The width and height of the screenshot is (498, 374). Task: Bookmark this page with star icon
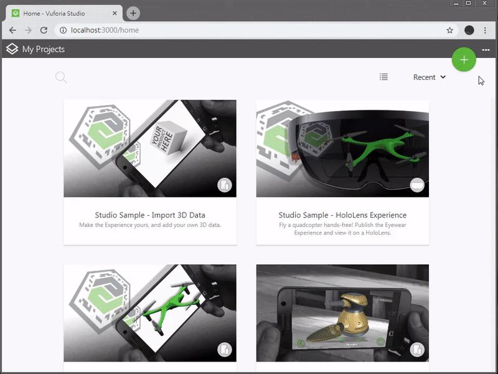coord(449,30)
